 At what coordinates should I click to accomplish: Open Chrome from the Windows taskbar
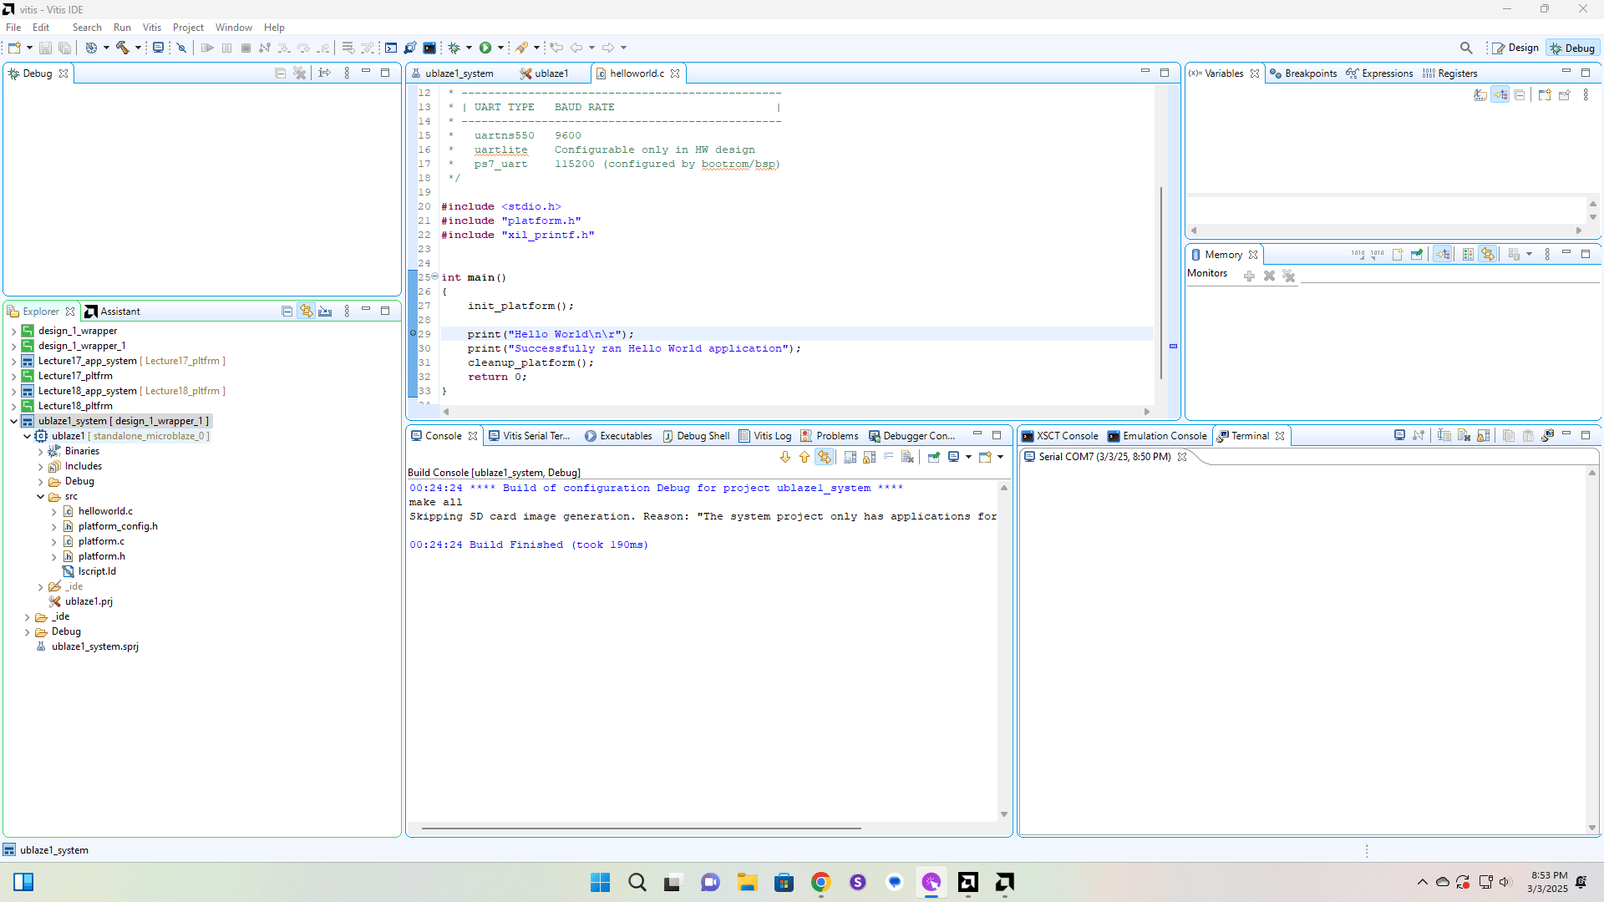click(x=820, y=882)
